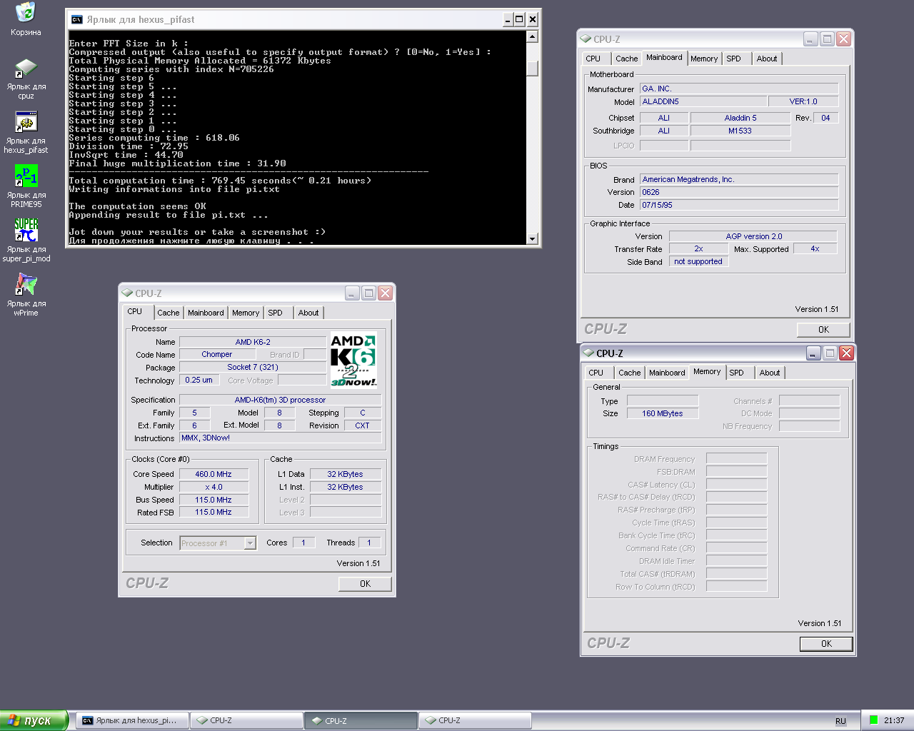Click OK in the Mainboard CPU-Z window
Screen dimensions: 914x731
click(823, 329)
